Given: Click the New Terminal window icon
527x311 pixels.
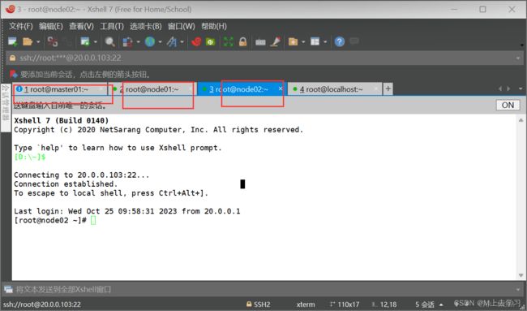Looking at the screenshot, I should (85, 41).
